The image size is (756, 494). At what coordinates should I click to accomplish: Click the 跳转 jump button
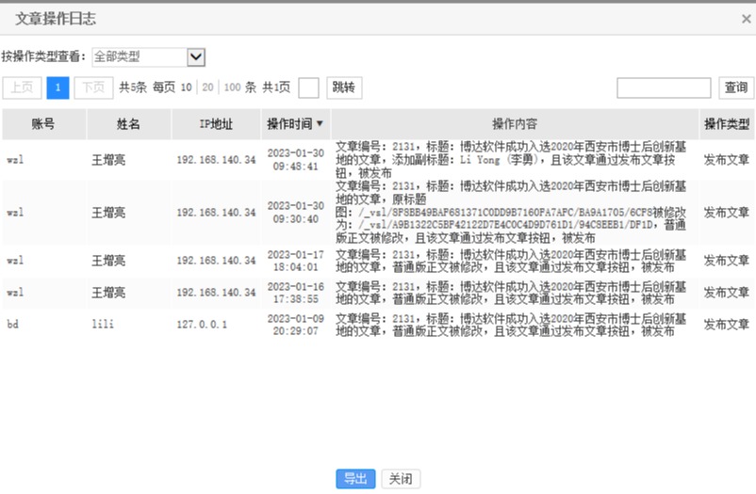click(x=344, y=88)
